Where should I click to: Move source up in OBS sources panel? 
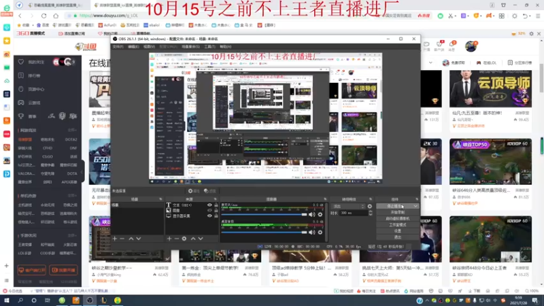click(193, 239)
